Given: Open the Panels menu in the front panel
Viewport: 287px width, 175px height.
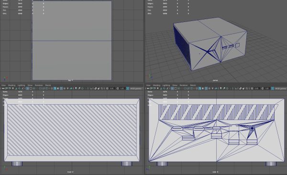Looking at the screenshot, I should point(48,85).
